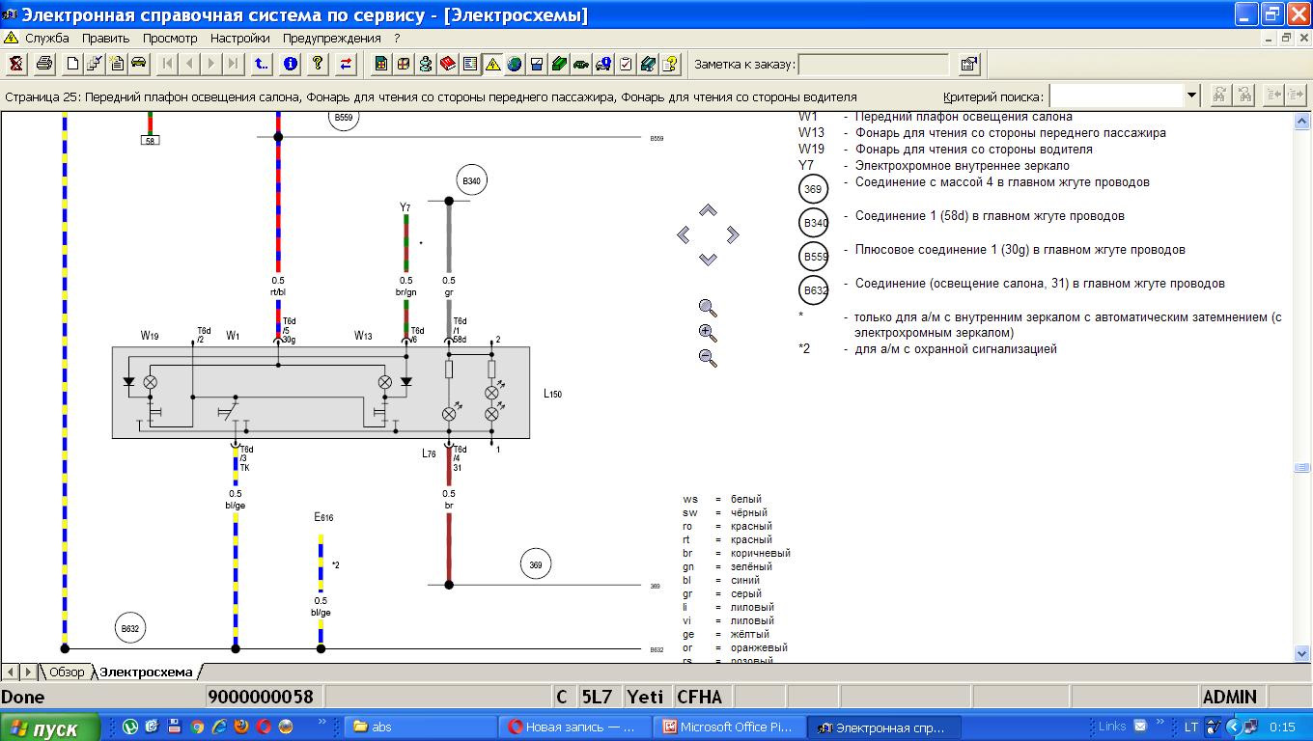Image resolution: width=1313 pixels, height=741 pixels.
Task: Open the blue info icon
Action: click(x=291, y=65)
